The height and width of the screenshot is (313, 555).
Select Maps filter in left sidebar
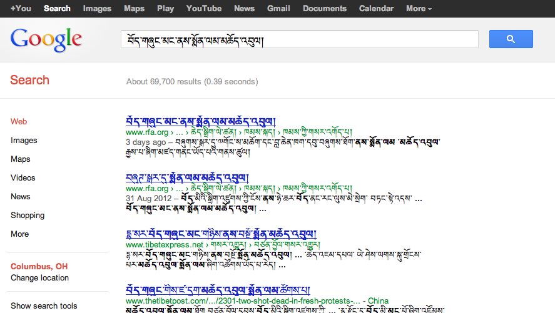21,159
